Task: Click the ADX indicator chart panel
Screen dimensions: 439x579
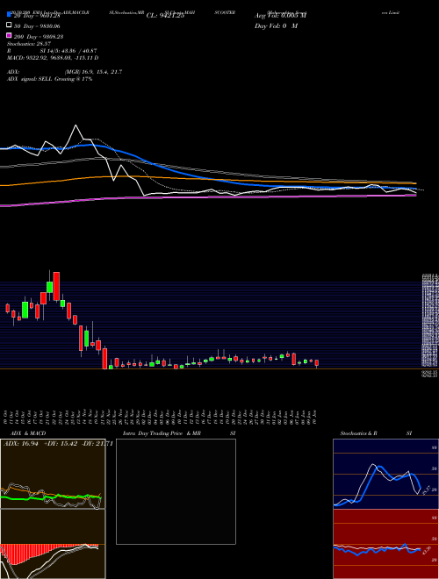Action: click(x=53, y=474)
